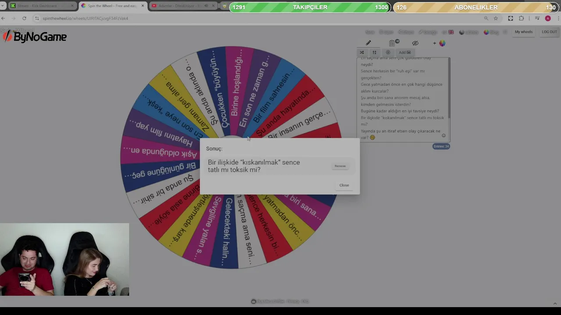Click the Add image button
The width and height of the screenshot is (561, 315).
coord(405,52)
